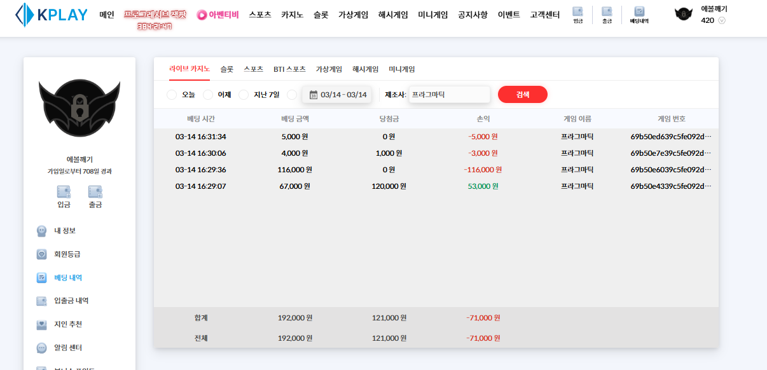Select the 지난 7일 radio button
The image size is (767, 370).
tap(244, 95)
